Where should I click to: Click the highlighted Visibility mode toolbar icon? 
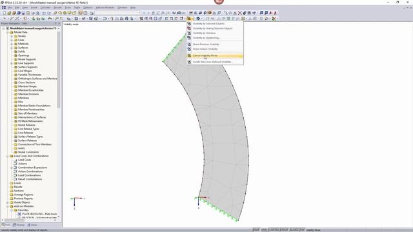[x=189, y=19]
